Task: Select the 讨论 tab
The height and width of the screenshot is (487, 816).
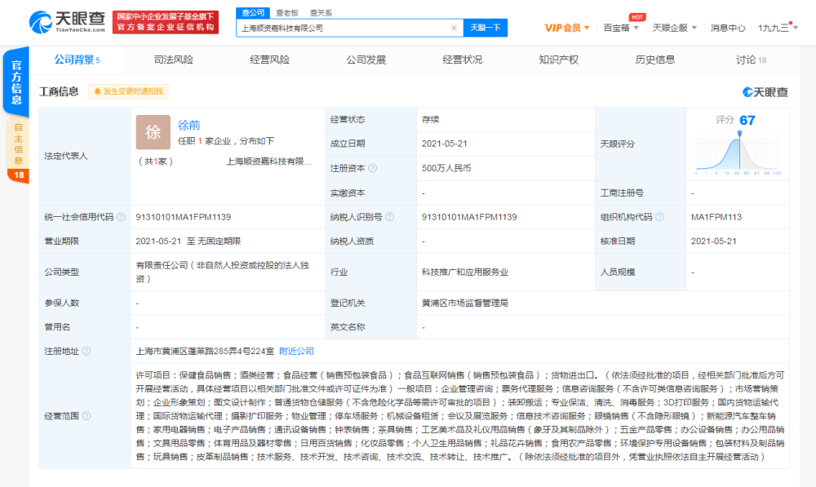Action: [751, 60]
